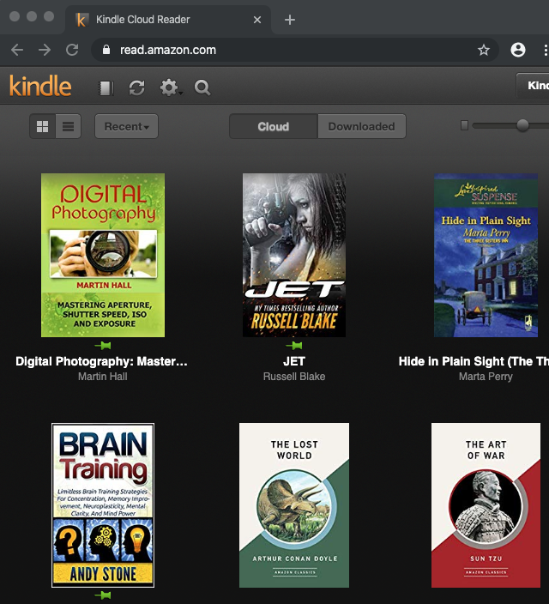This screenshot has width=549, height=604.
Task: Click the green pin under JET
Action: (294, 346)
